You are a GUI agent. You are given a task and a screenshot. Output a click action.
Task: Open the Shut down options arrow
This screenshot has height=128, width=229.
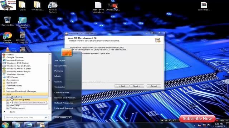tap(69, 117)
